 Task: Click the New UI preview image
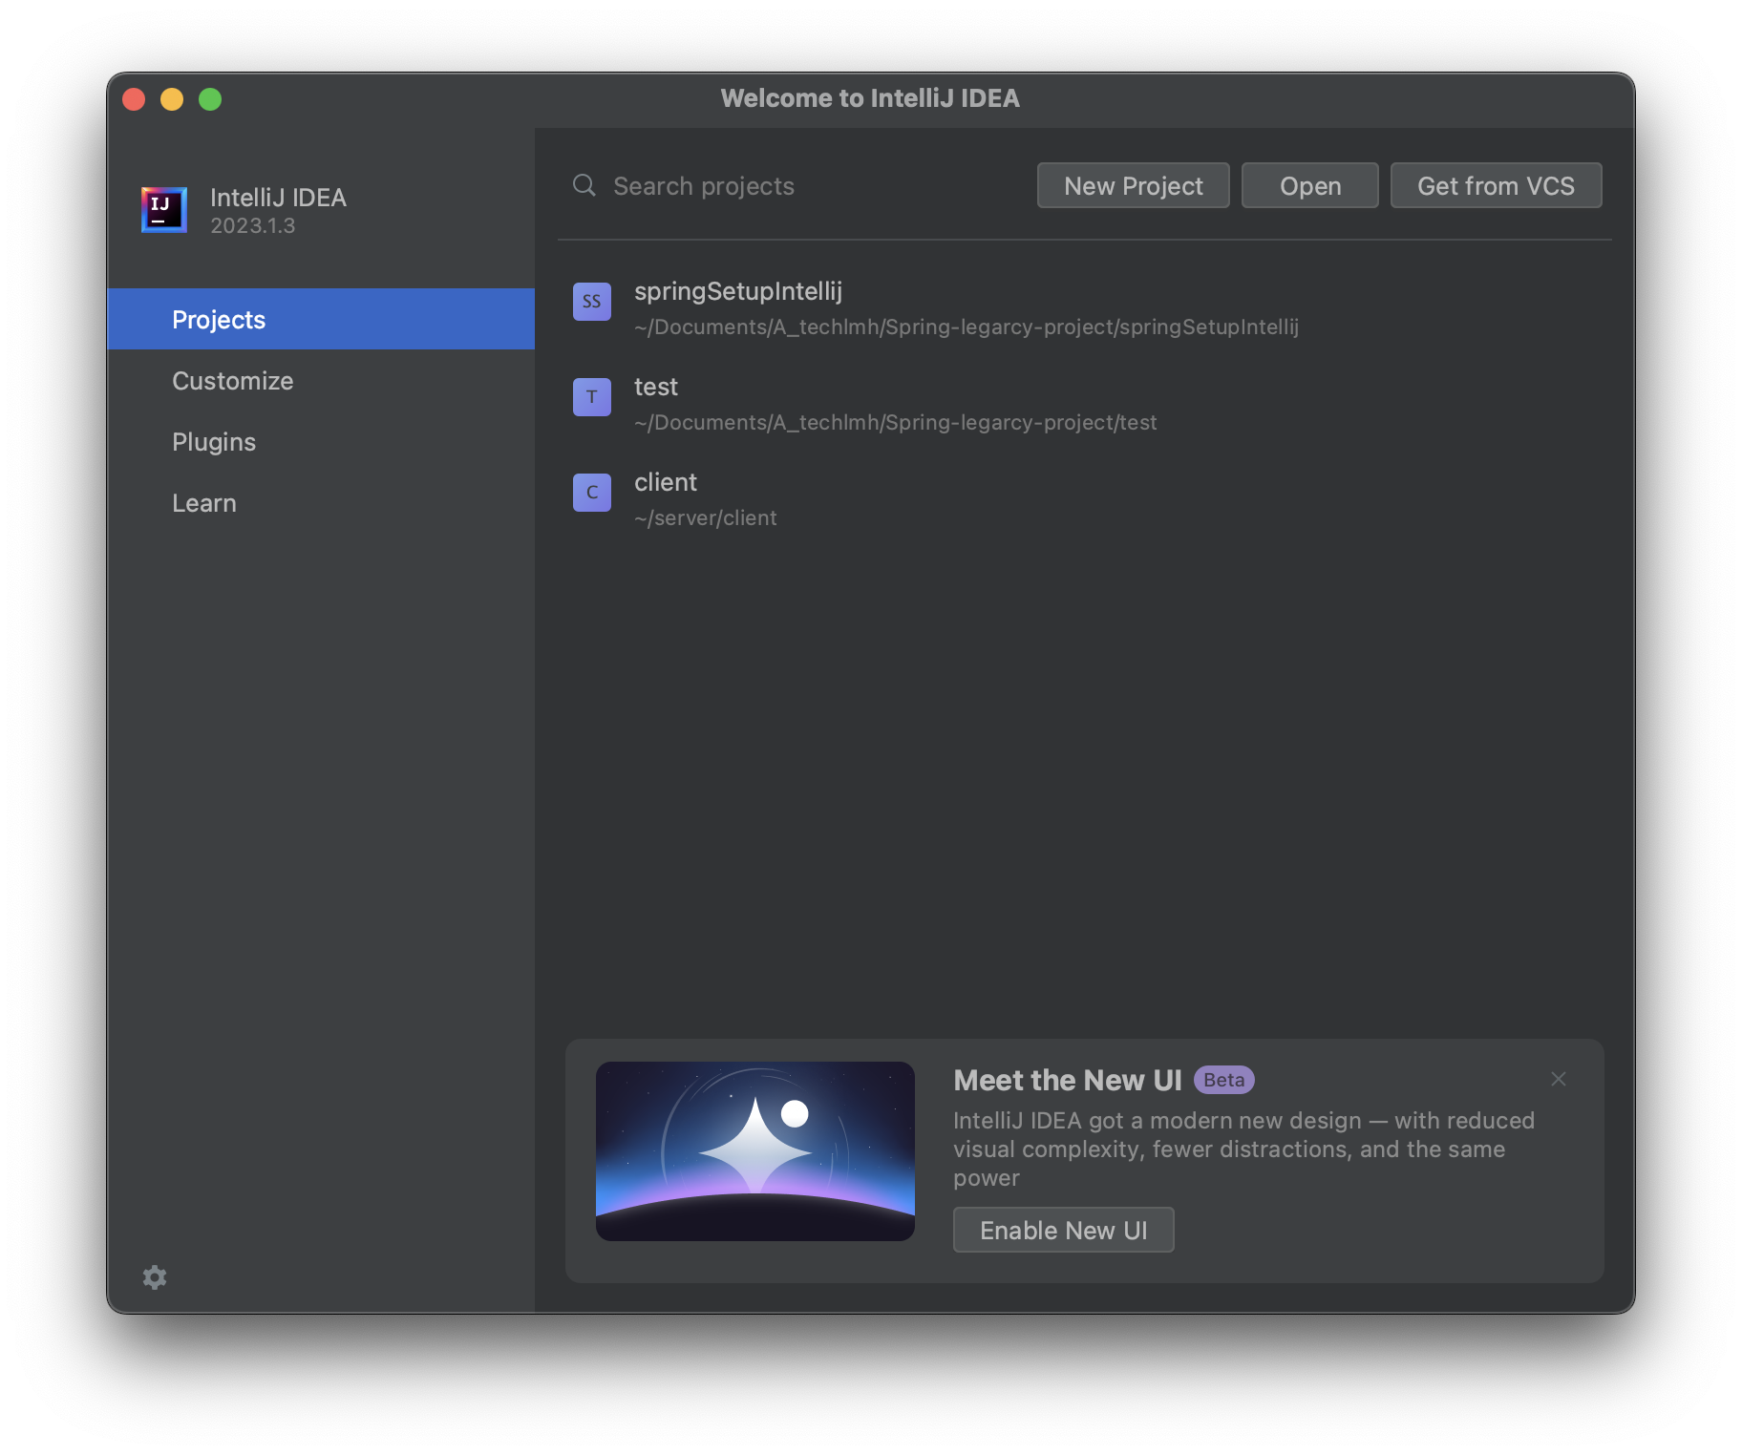pos(755,1151)
